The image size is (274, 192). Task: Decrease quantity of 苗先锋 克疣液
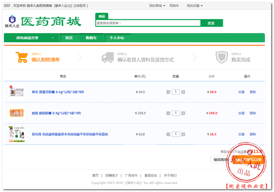point(168,134)
